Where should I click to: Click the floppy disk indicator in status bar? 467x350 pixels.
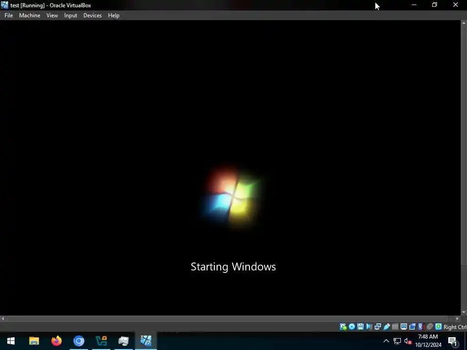(360, 327)
